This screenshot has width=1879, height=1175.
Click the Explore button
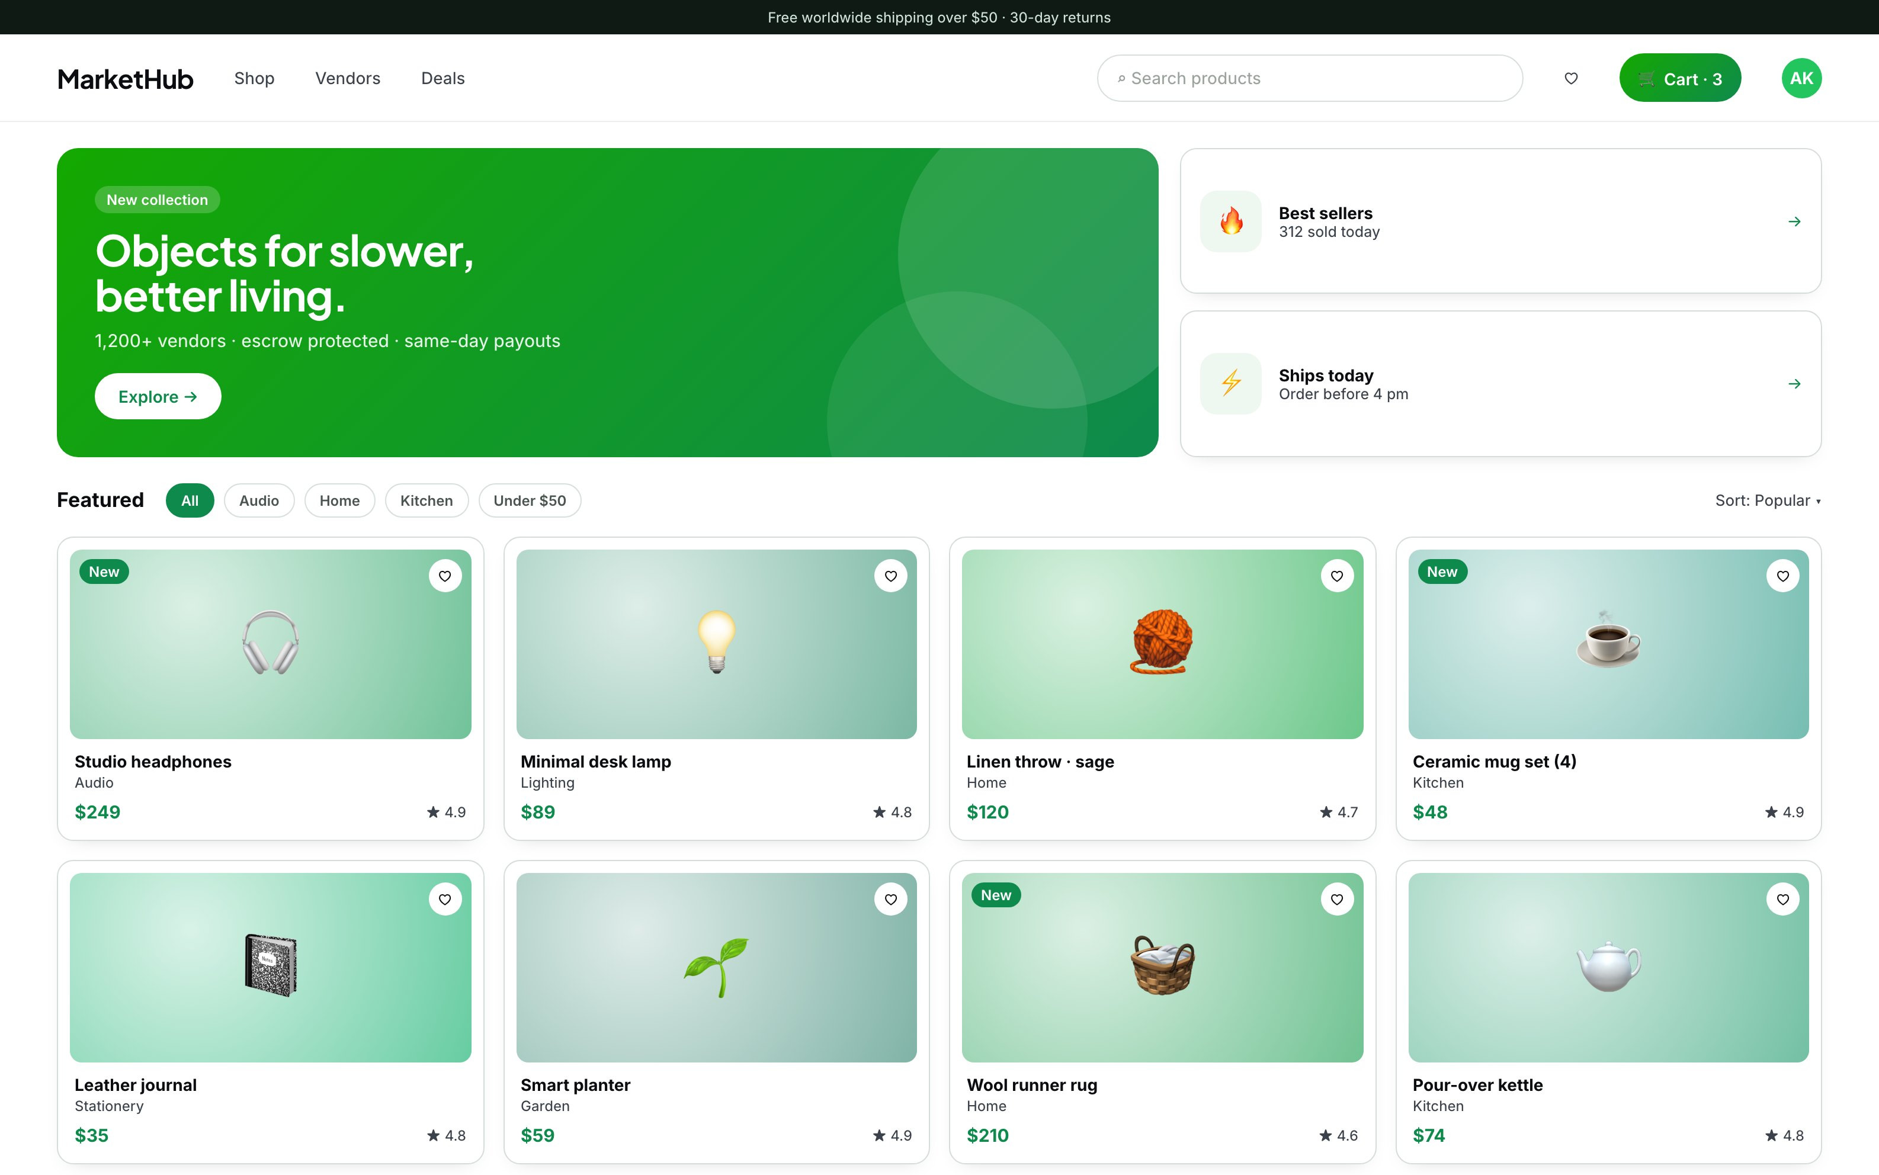click(158, 396)
